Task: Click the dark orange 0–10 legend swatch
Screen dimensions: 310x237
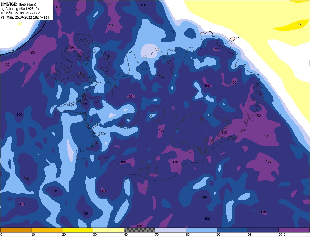Action: click(15, 230)
